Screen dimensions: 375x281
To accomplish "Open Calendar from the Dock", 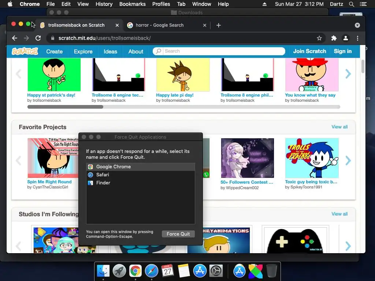I will coord(167,271).
